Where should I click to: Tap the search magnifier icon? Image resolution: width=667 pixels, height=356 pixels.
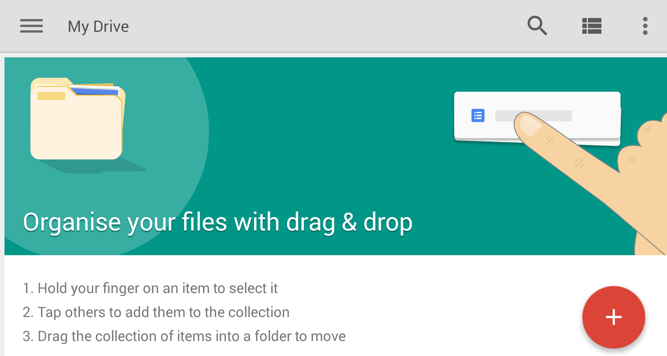tap(537, 26)
